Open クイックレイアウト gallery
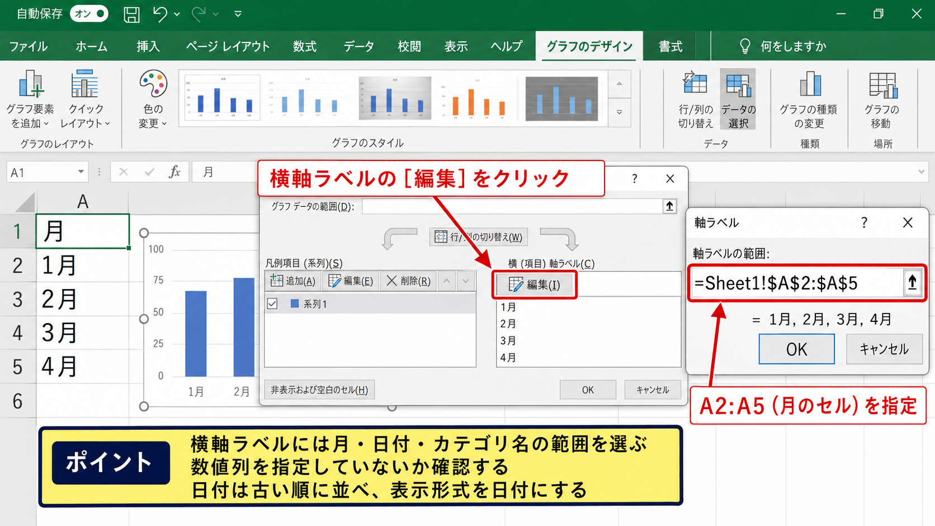Viewport: 935px width, 526px height. coord(85,99)
